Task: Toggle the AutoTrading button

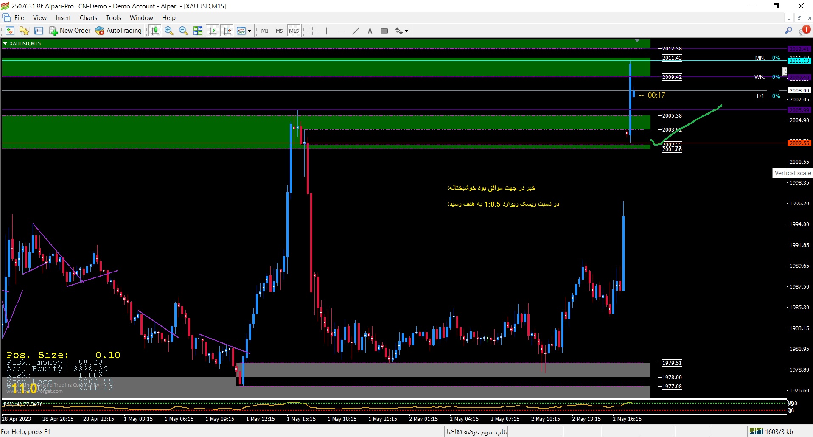Action: (x=118, y=31)
